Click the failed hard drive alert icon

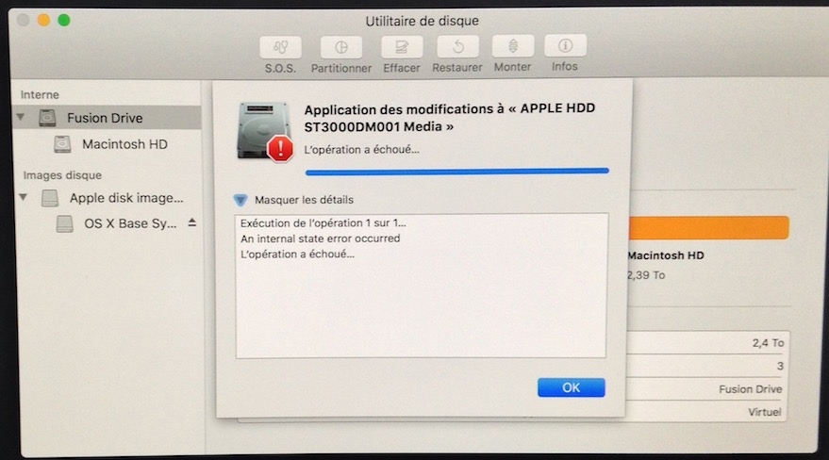click(264, 131)
